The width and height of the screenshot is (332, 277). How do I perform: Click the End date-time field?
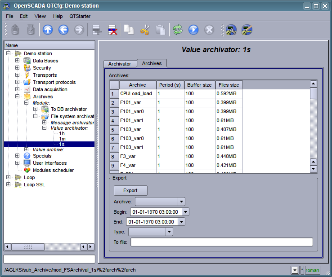coord(152,222)
